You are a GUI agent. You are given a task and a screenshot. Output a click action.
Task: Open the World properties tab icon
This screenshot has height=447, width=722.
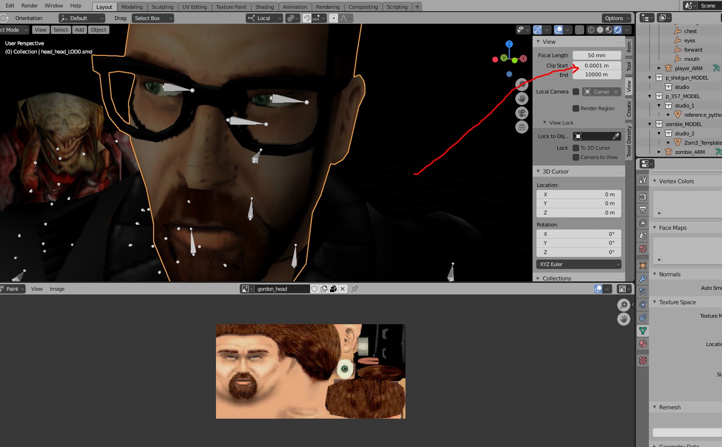(643, 249)
